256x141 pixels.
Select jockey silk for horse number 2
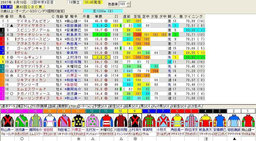pyautogui.click(x=234, y=121)
